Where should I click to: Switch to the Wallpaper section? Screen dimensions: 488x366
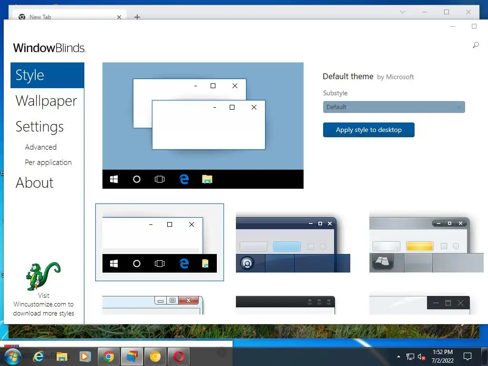[46, 101]
